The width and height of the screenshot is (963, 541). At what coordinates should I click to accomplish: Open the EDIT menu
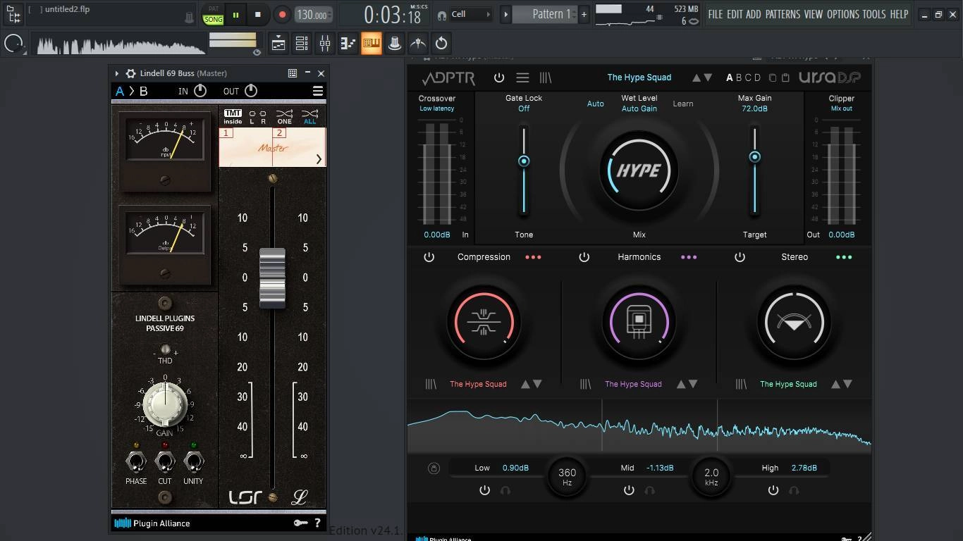735,14
